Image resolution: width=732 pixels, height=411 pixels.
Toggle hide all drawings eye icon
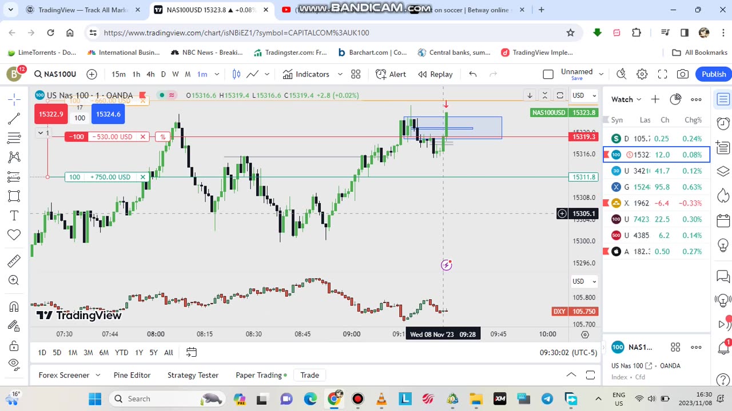click(14, 364)
